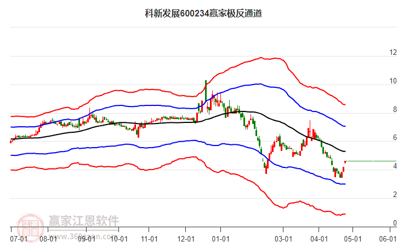The image size is (398, 247).
Task: Click the price axis value 4
Action: coord(395,166)
